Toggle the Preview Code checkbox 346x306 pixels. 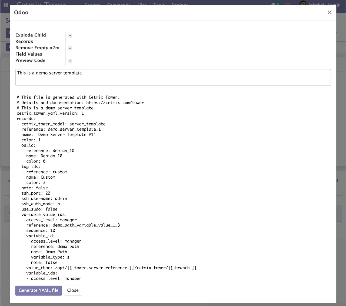pos(70,61)
